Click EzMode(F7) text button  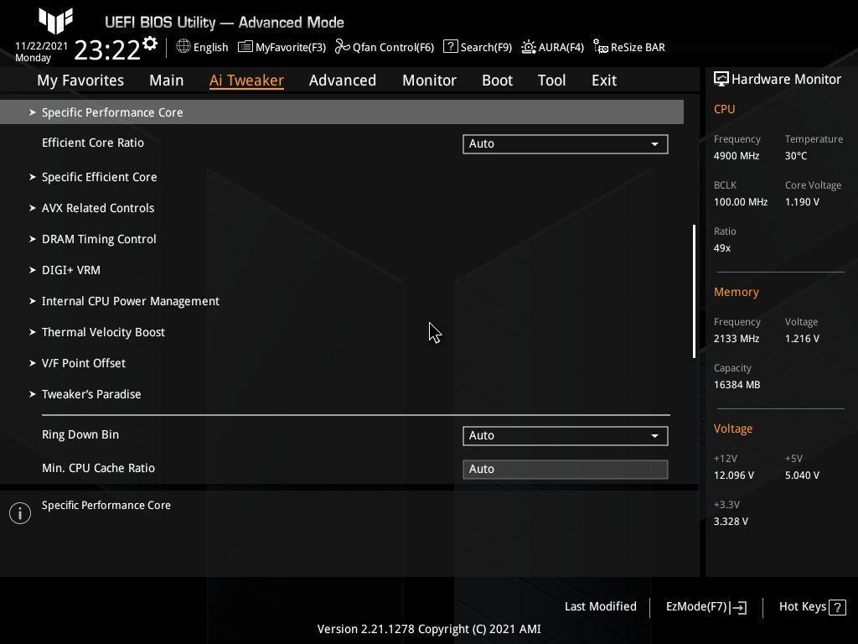pyautogui.click(x=696, y=607)
